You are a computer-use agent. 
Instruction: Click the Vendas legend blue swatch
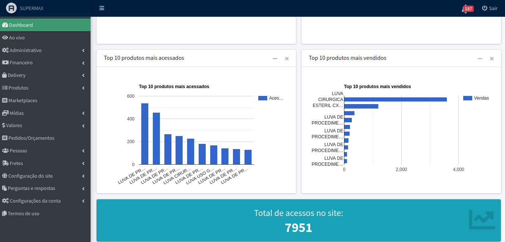(x=468, y=98)
